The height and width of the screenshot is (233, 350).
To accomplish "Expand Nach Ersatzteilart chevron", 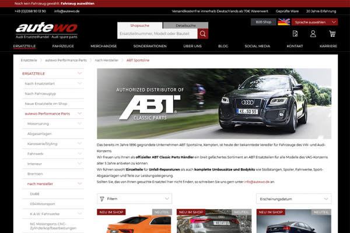I will (x=79, y=83).
